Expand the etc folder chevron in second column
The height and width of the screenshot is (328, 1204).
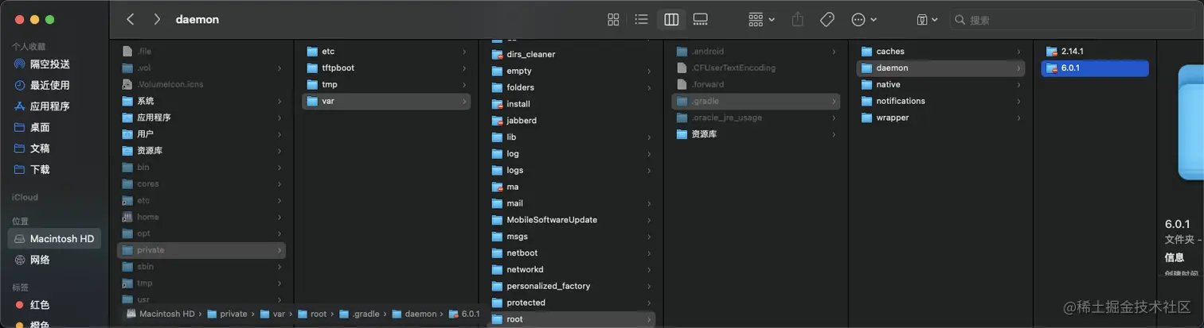point(464,52)
